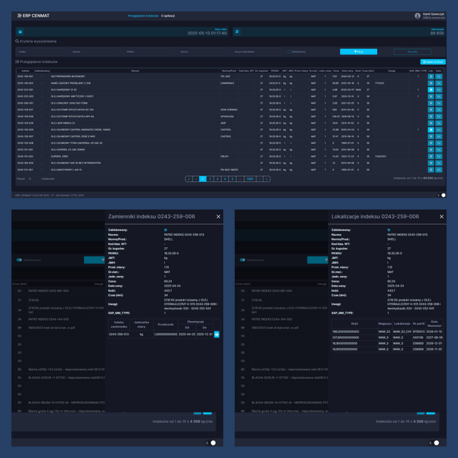Click the Zapisz w Excel button
The image size is (458, 458).
tap(432, 61)
